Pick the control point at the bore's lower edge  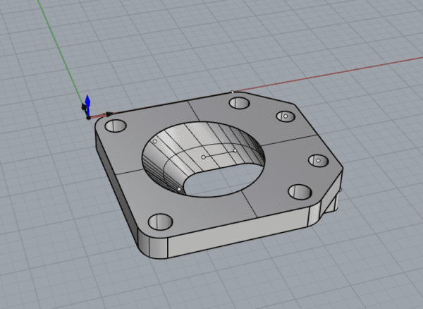[x=180, y=189]
